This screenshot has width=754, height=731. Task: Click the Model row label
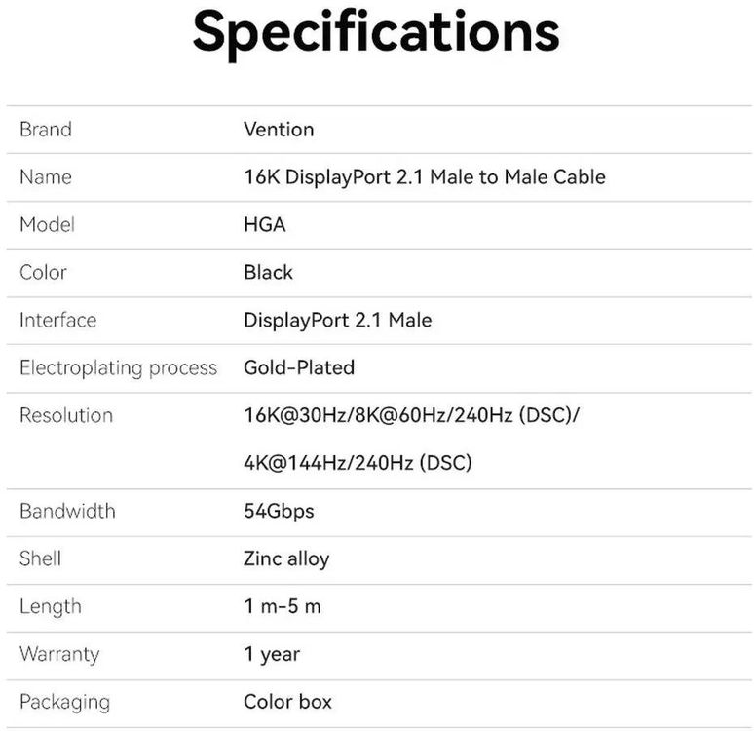point(47,225)
